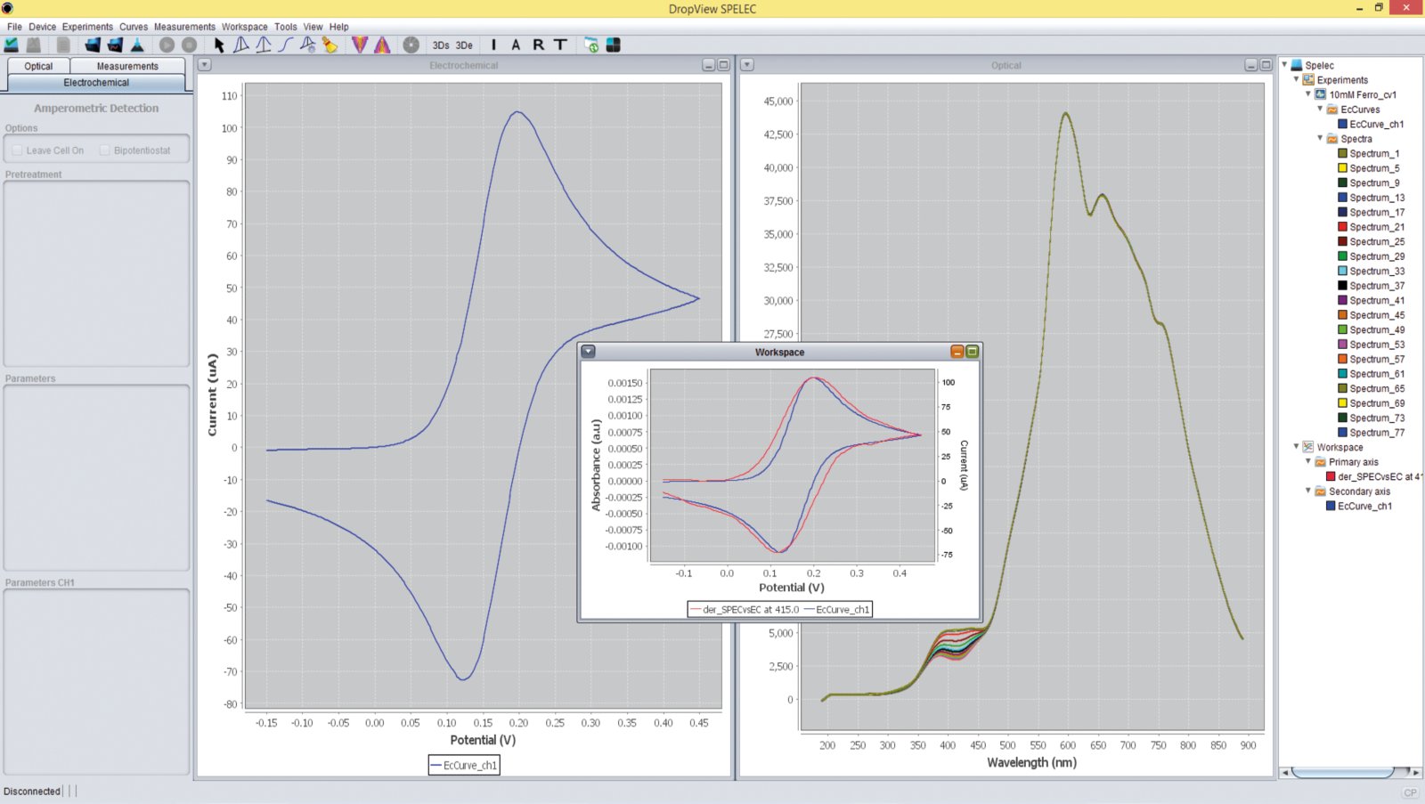Viewport: 1425px width, 804px height.
Task: Collapse the Workspace tree node
Action: [1297, 446]
